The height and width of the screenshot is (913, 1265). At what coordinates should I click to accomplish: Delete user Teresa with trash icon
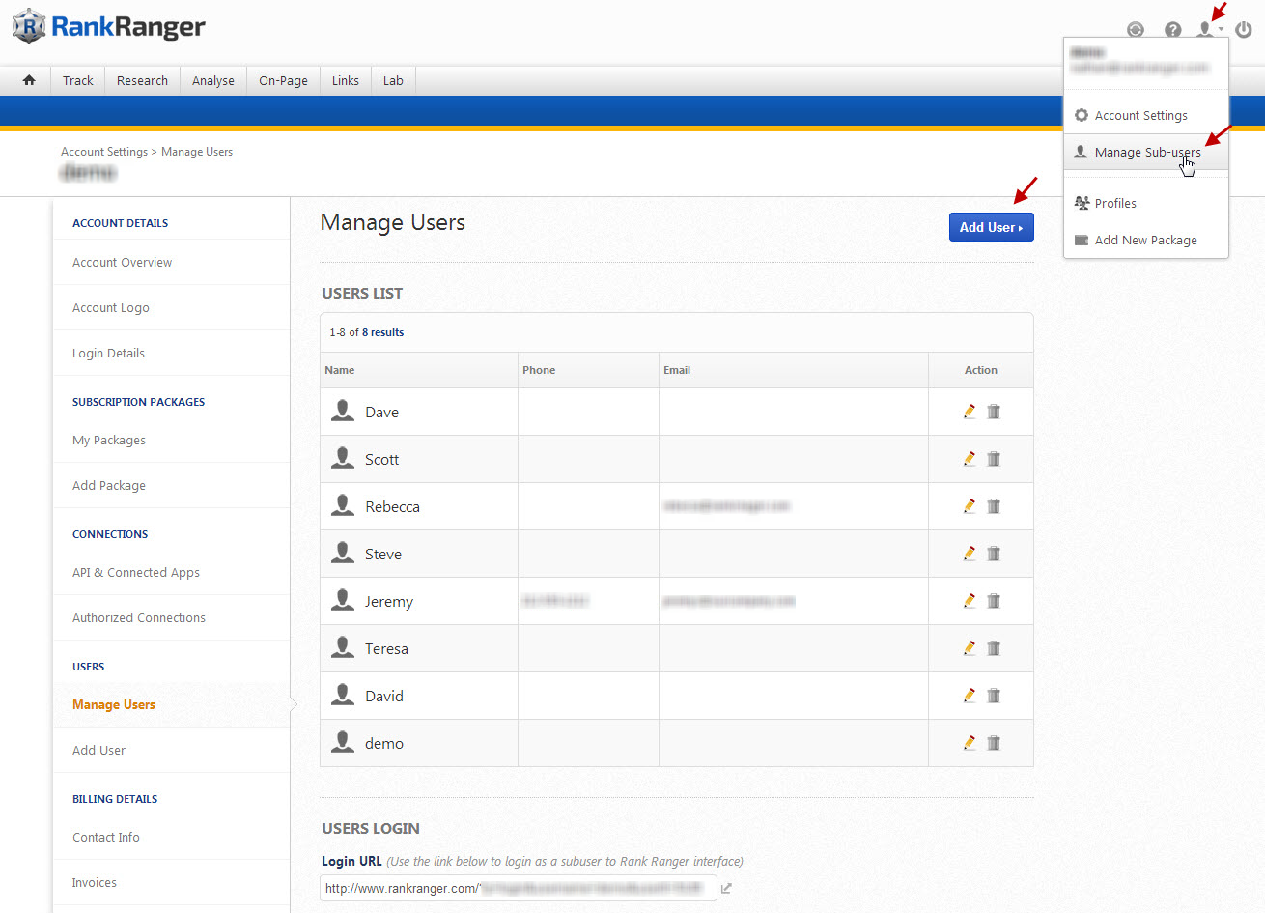994,648
